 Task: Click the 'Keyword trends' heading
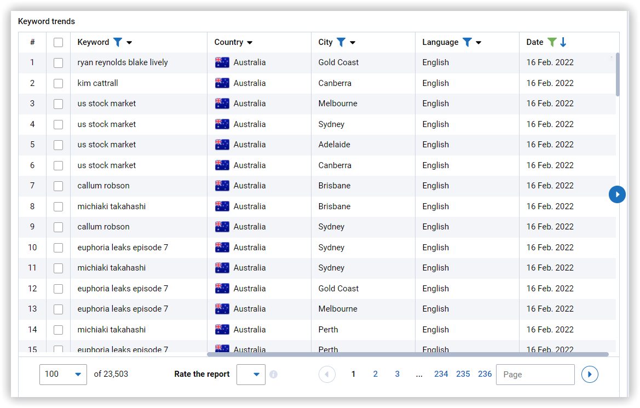47,21
